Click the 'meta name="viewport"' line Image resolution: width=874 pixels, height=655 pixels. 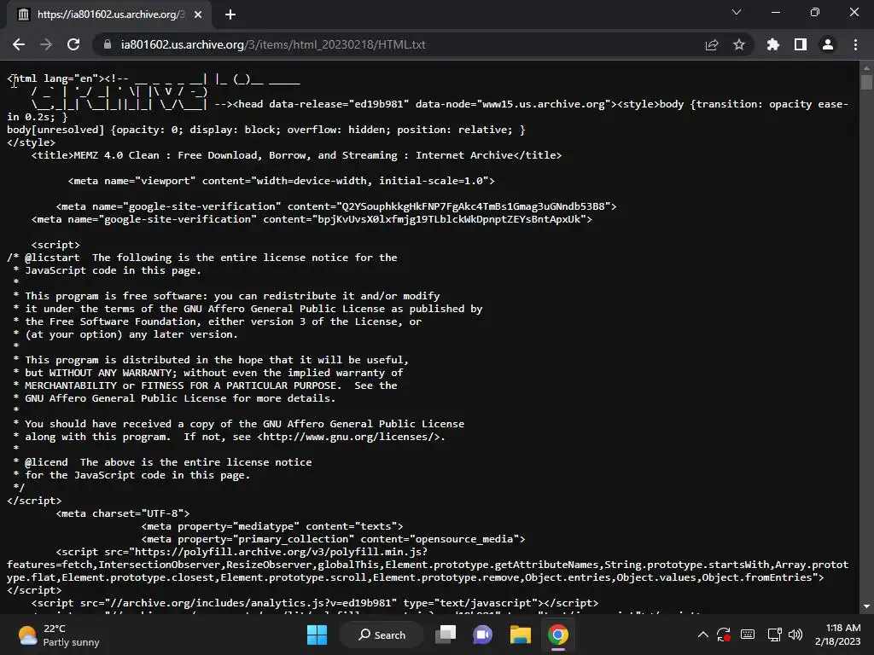pyautogui.click(x=282, y=181)
